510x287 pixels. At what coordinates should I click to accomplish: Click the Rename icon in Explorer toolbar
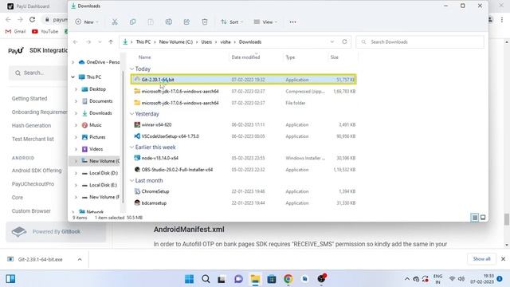point(168,22)
